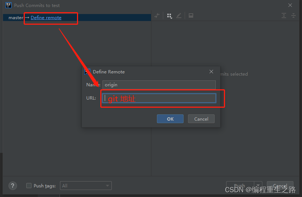Close the Push Commits window
Screen dimensions: 302x197
290,6
